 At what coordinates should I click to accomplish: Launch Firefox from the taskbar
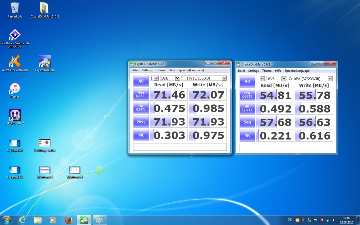[68, 220]
